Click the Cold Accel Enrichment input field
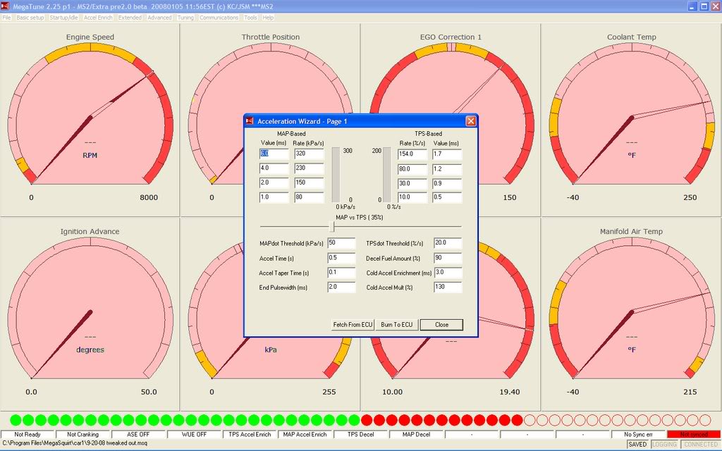Screen dimensions: 722x451 448,273
